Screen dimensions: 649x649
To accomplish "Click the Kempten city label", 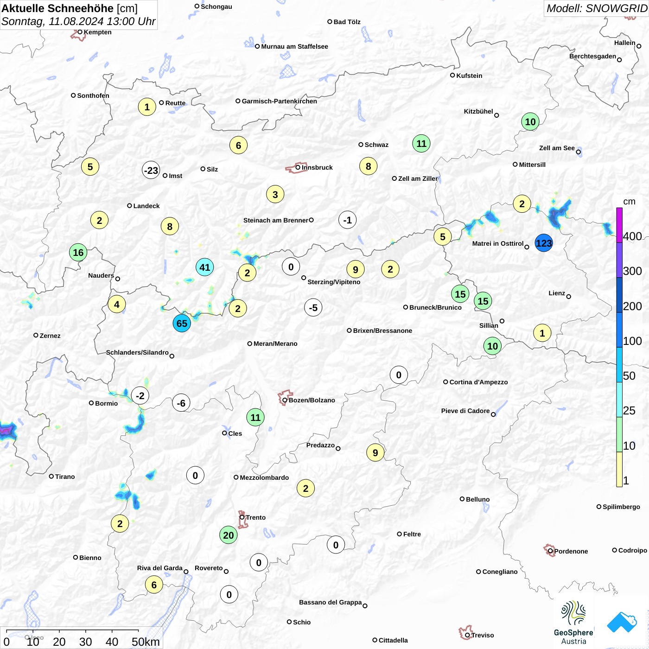I will click(97, 32).
